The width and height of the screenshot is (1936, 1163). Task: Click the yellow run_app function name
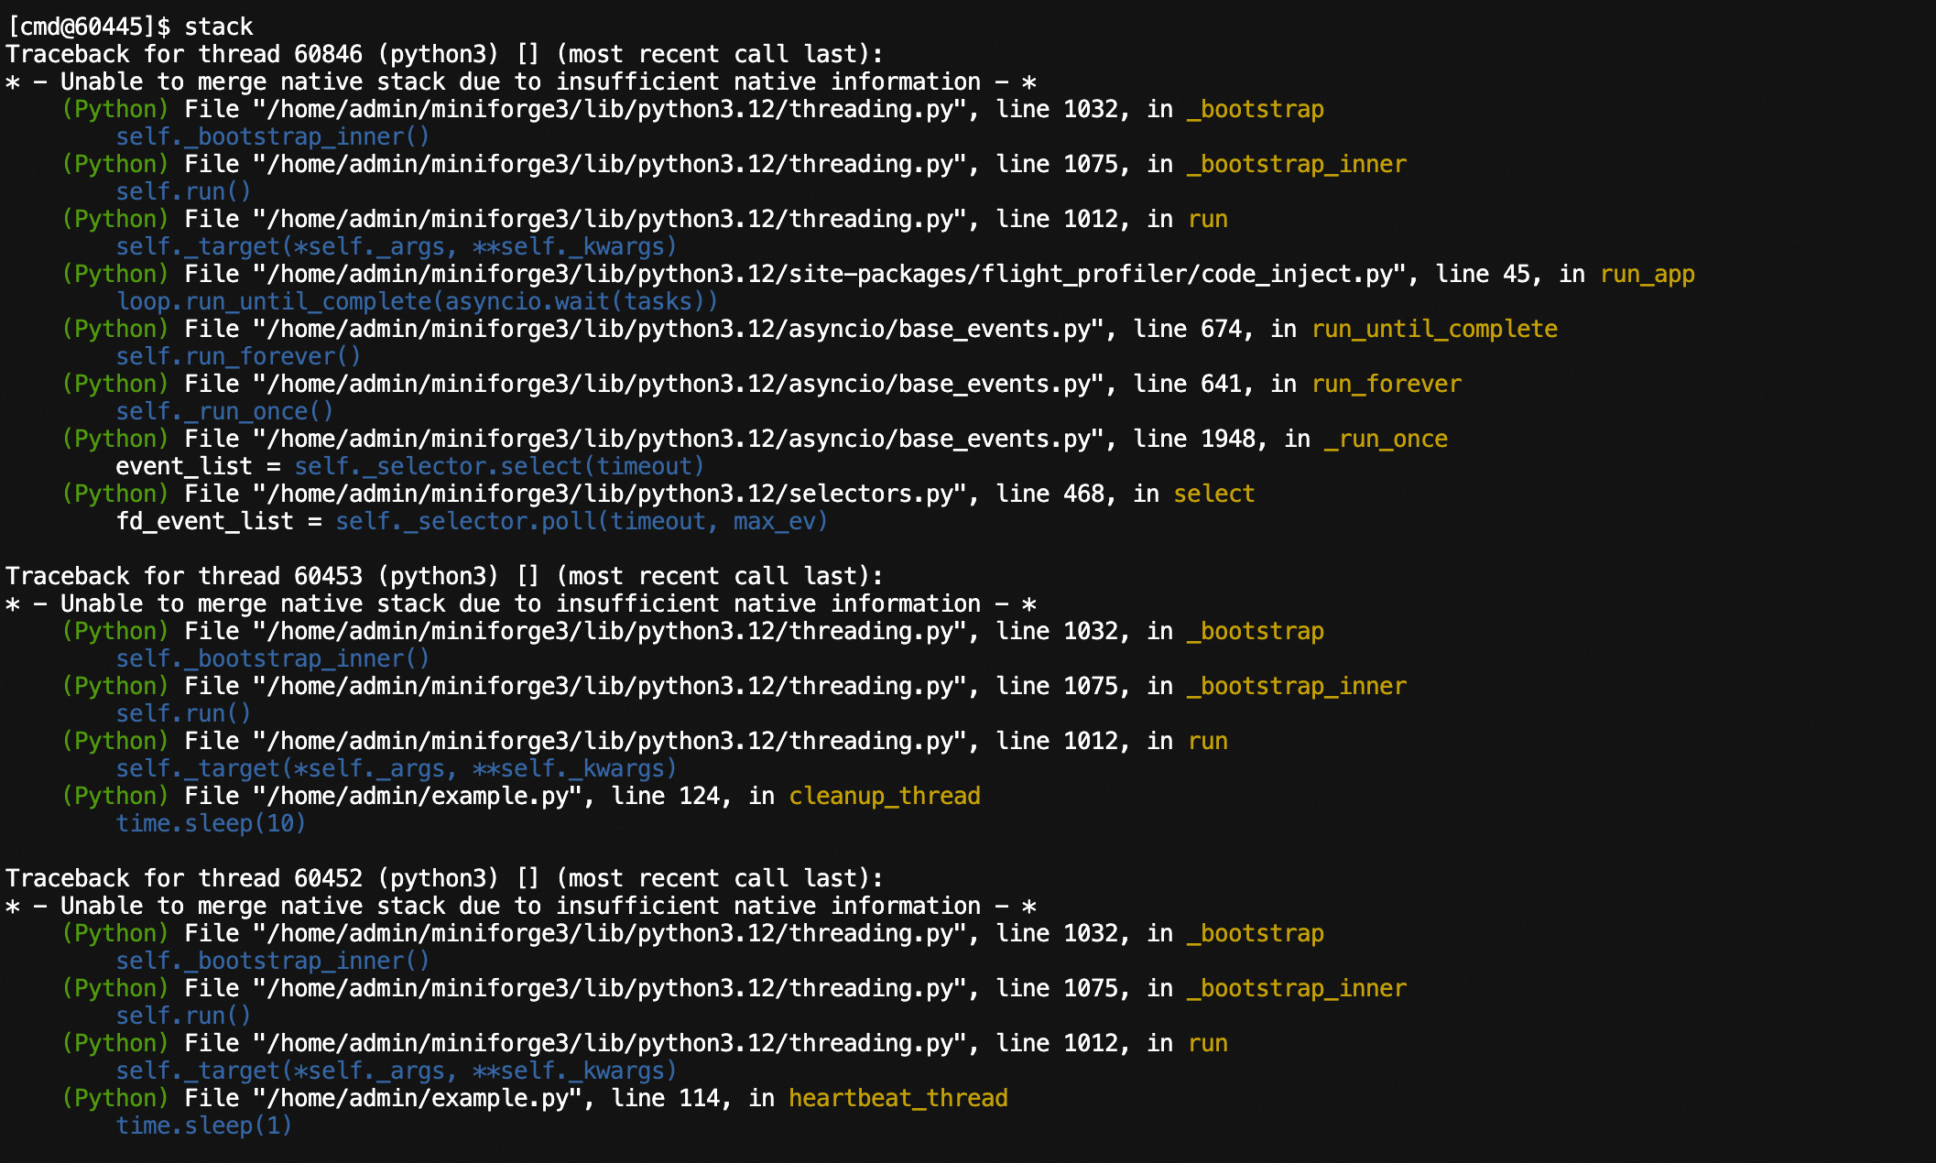(1647, 274)
